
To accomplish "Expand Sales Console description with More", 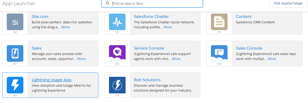I will click(x=272, y=59).
